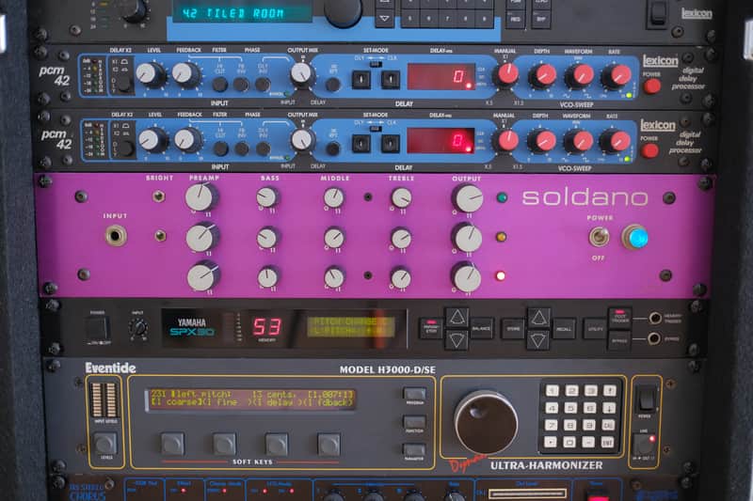Flip the lower Bright switch beside the Input jack
The width and height of the screenshot is (753, 501).
(160, 235)
